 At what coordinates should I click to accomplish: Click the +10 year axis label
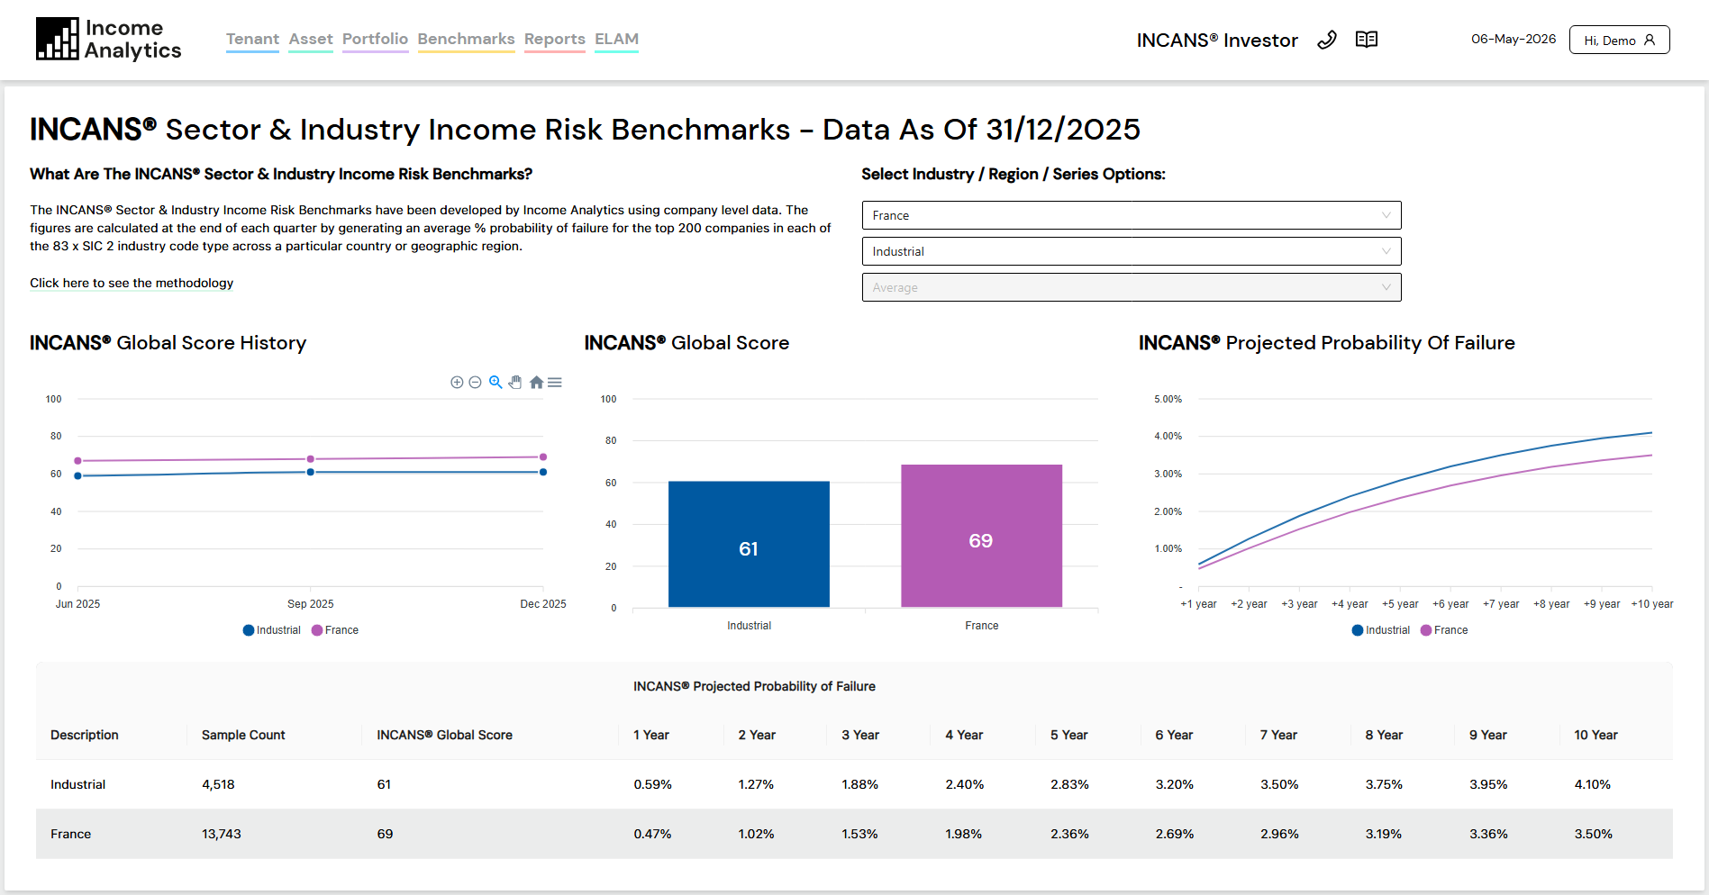(x=1652, y=604)
